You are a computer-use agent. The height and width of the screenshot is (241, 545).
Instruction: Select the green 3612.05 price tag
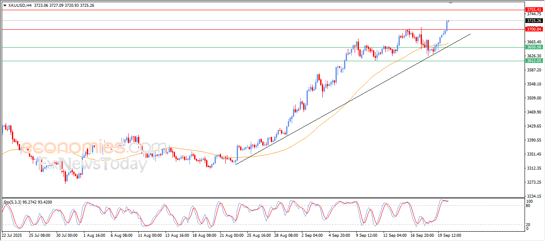[x=534, y=61]
